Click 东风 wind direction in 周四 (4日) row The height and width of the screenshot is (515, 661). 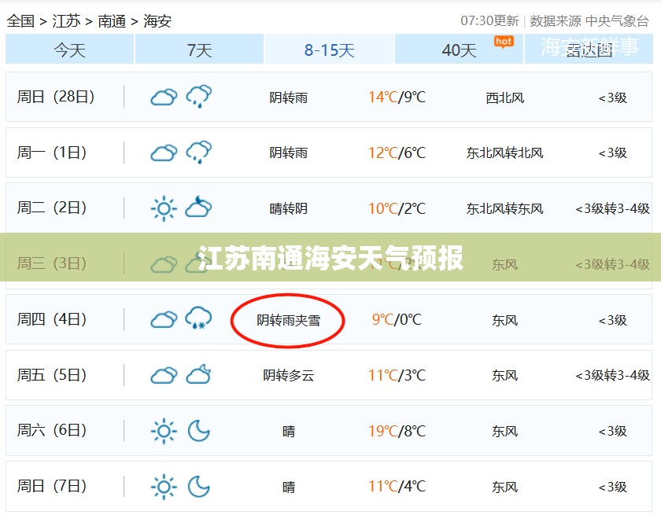[x=504, y=321]
